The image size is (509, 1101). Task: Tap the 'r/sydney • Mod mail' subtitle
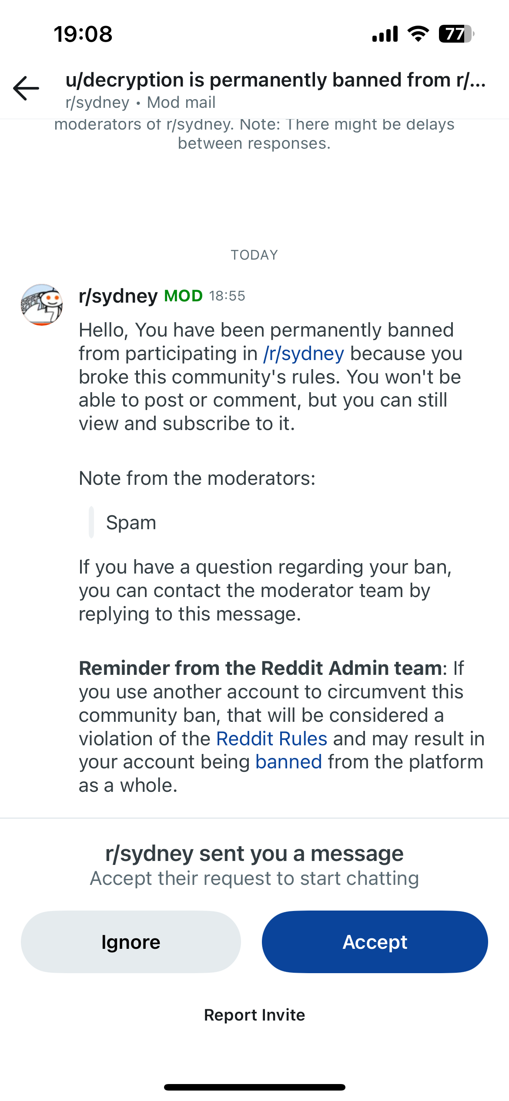pyautogui.click(x=141, y=103)
